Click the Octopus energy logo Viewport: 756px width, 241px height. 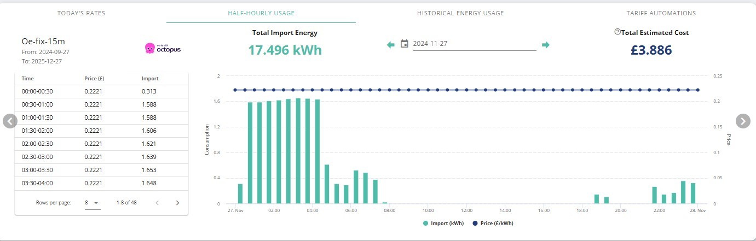(x=162, y=49)
